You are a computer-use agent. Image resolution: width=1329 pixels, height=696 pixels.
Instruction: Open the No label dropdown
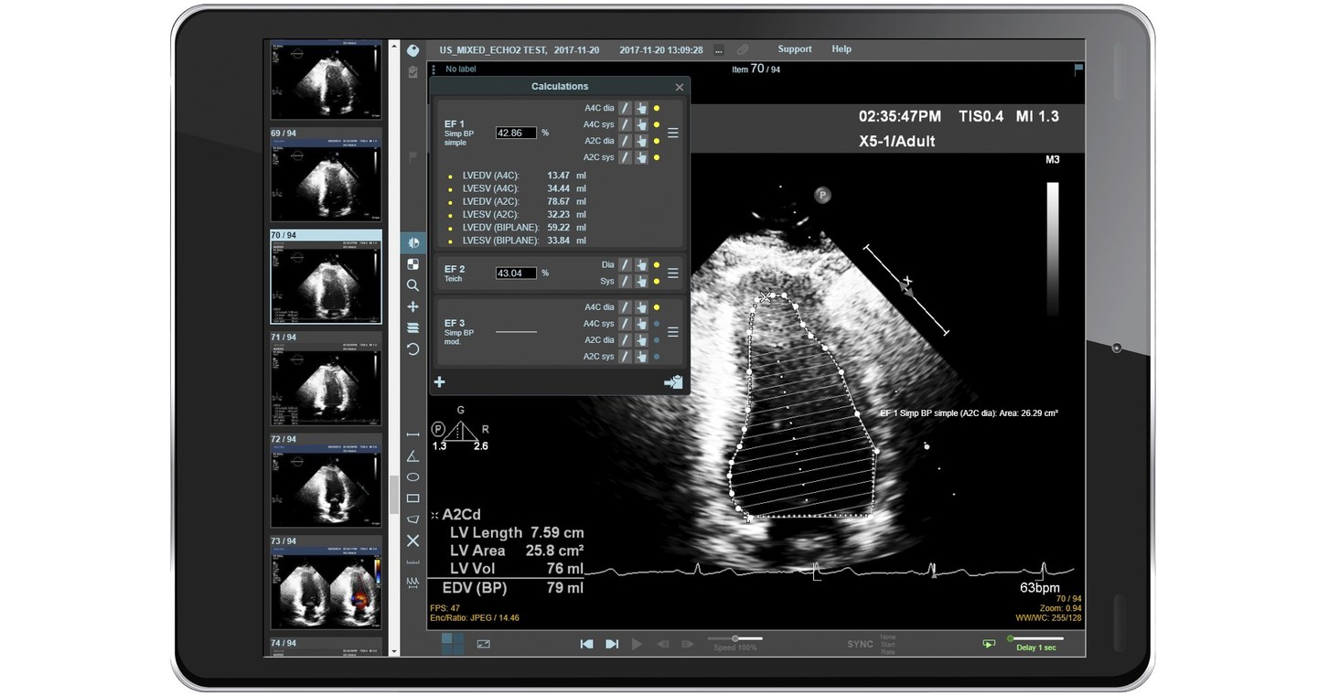click(460, 69)
